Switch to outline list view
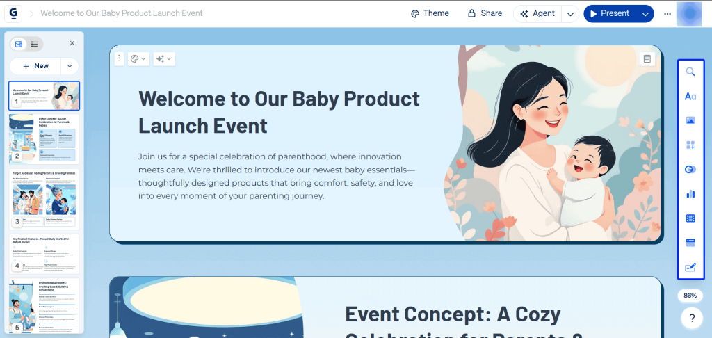The height and width of the screenshot is (338, 712). click(35, 44)
